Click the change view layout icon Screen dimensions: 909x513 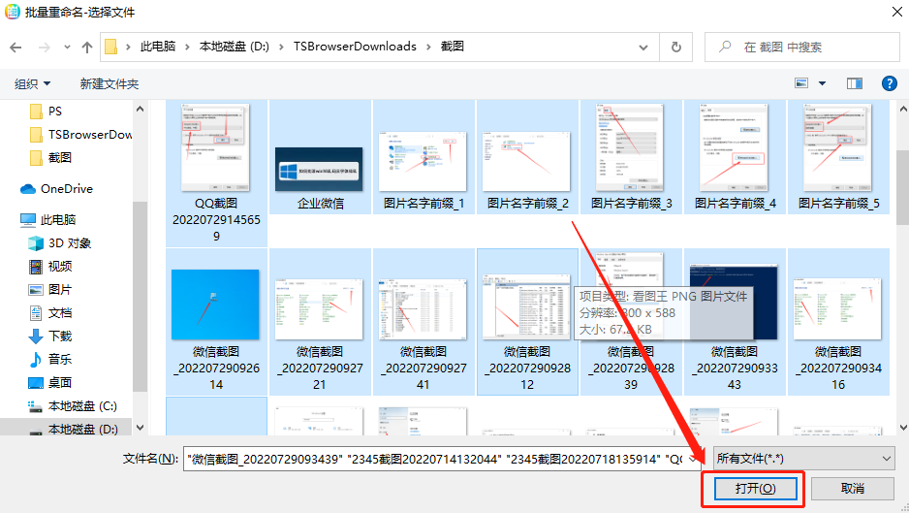pyautogui.click(x=801, y=83)
